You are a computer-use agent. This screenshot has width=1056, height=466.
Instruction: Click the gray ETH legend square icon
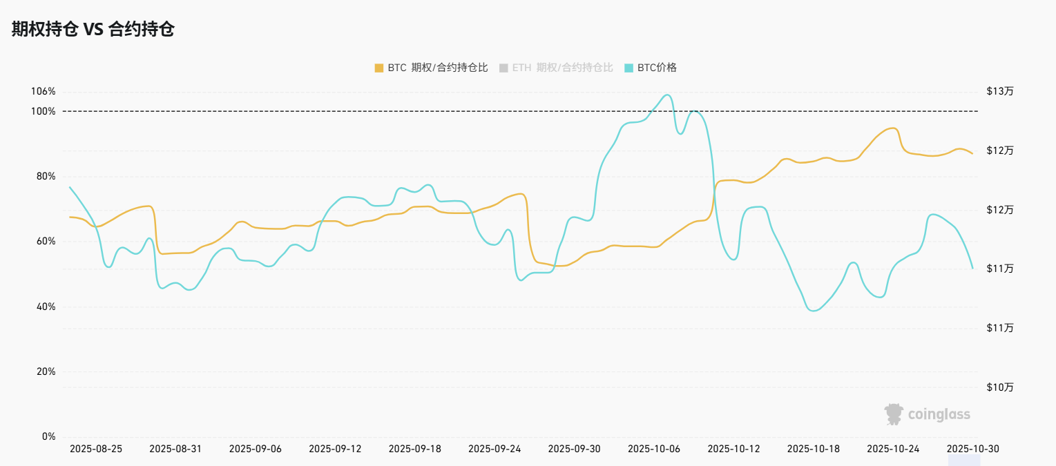(503, 68)
